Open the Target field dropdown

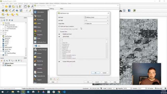pos(96,23)
